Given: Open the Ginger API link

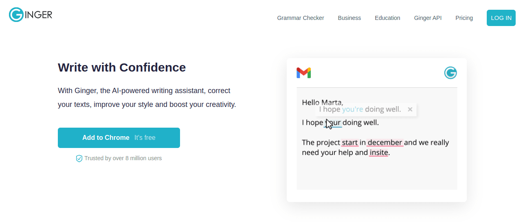Looking at the screenshot, I should [x=428, y=18].
